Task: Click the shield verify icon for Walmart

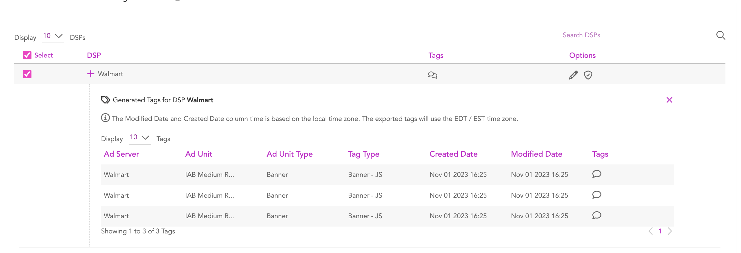Action: [588, 75]
